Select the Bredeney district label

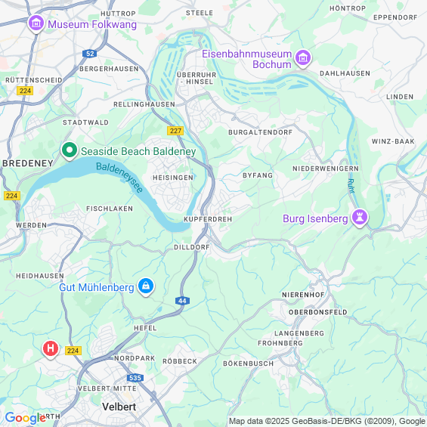[28, 163]
